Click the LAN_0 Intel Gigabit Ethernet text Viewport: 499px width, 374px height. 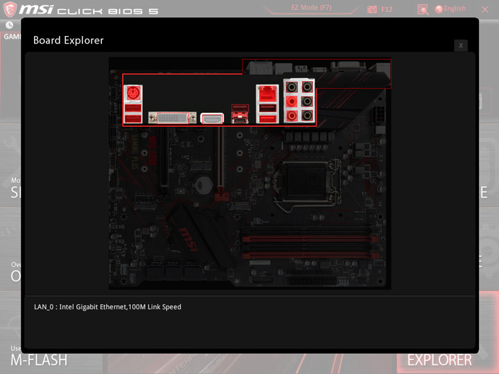(107, 307)
